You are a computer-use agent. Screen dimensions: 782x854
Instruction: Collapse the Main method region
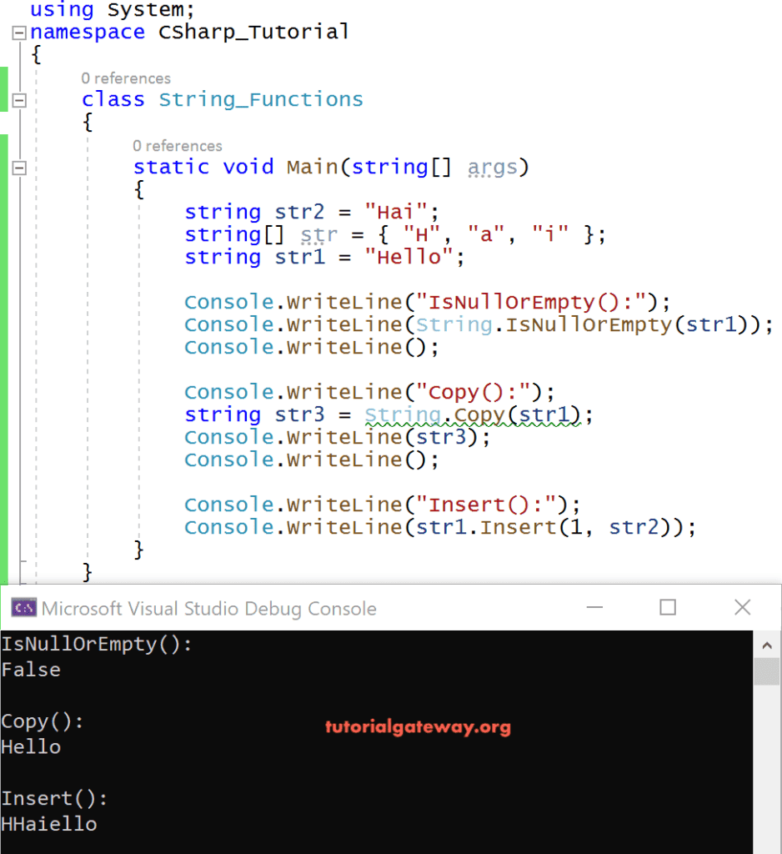point(18,167)
